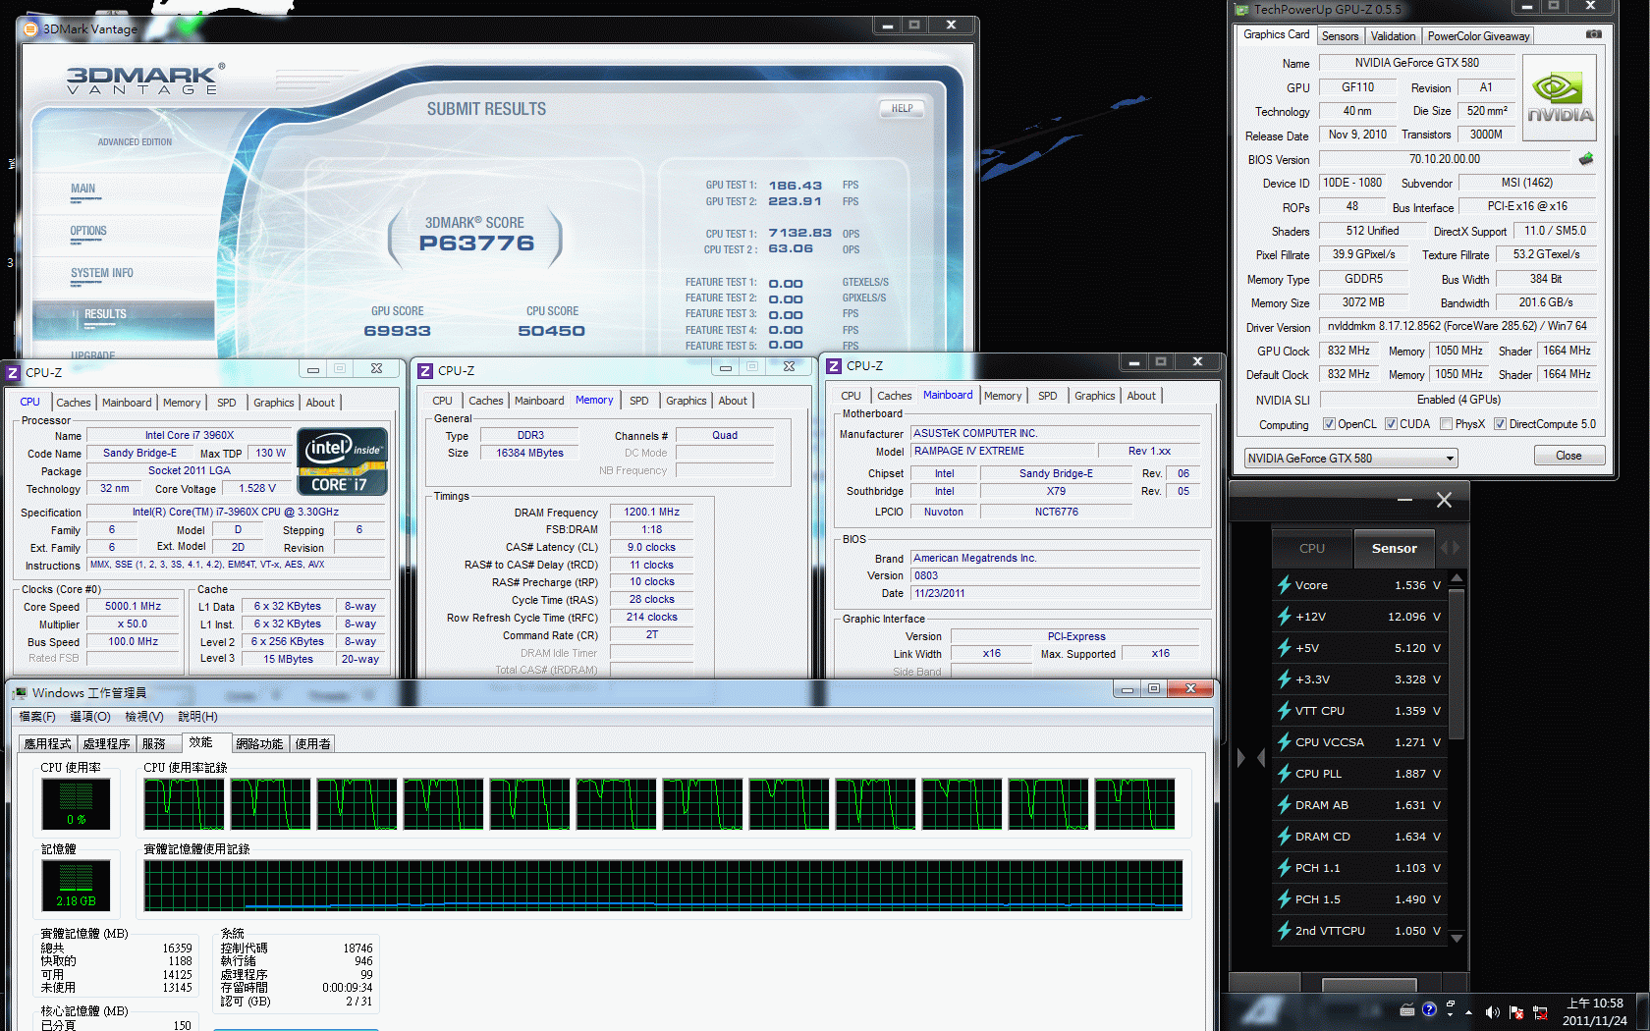The height and width of the screenshot is (1031, 1650).
Task: Click the GPU-Z screenshot camera icon
Action: pos(1593,34)
